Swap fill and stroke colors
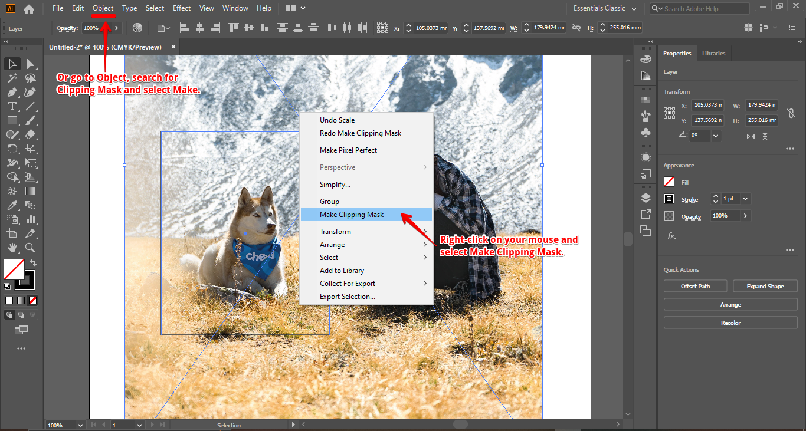The width and height of the screenshot is (806, 431). [33, 263]
